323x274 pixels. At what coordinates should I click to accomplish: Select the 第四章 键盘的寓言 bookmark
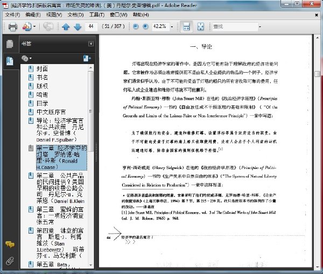coord(60,243)
